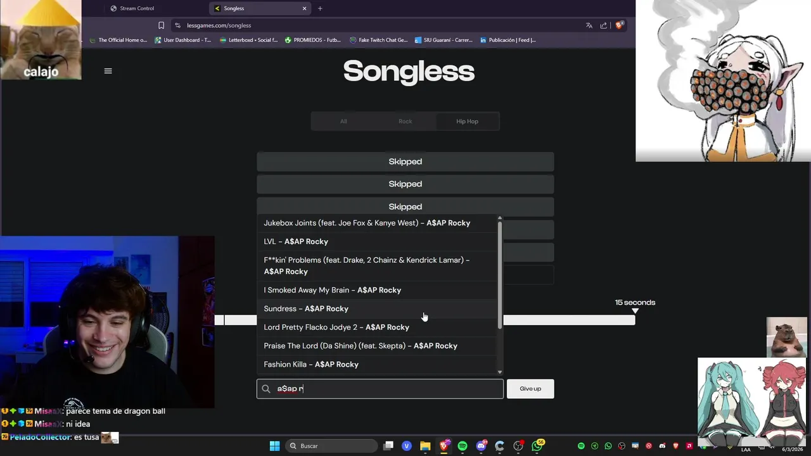Open a new browser tab
This screenshot has height=456, width=811.
tap(320, 8)
